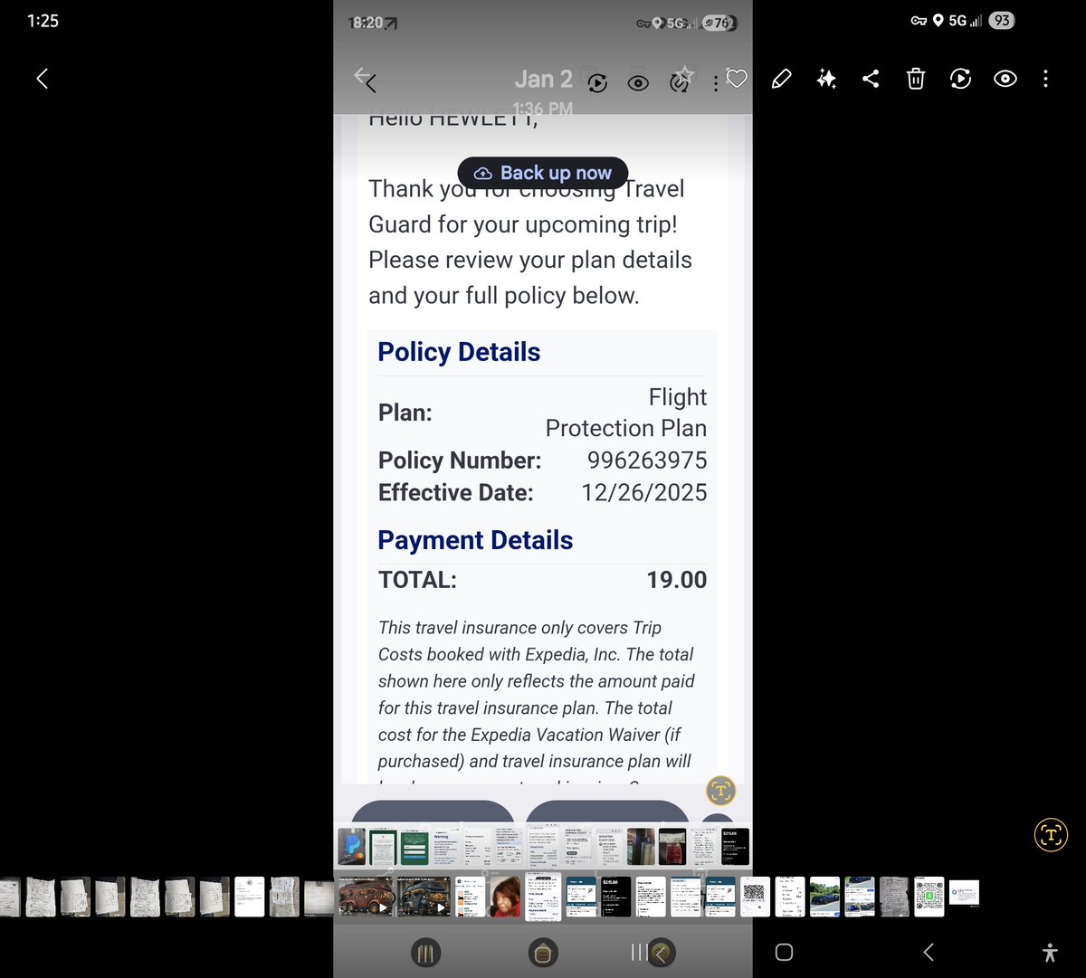Tap the yellow T icon inside displayed screenshot
Screen dimensions: 1086x978
tap(720, 791)
